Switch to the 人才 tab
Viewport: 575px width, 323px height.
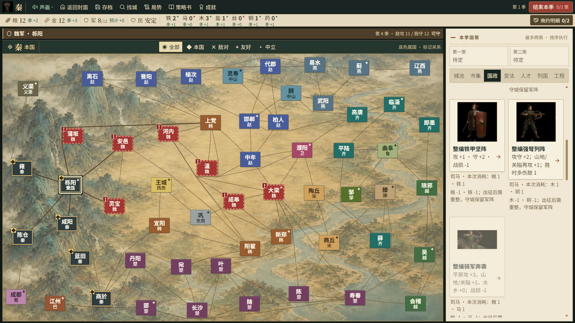coord(526,76)
